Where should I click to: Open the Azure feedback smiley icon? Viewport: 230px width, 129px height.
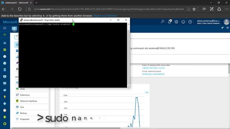coord(183,22)
